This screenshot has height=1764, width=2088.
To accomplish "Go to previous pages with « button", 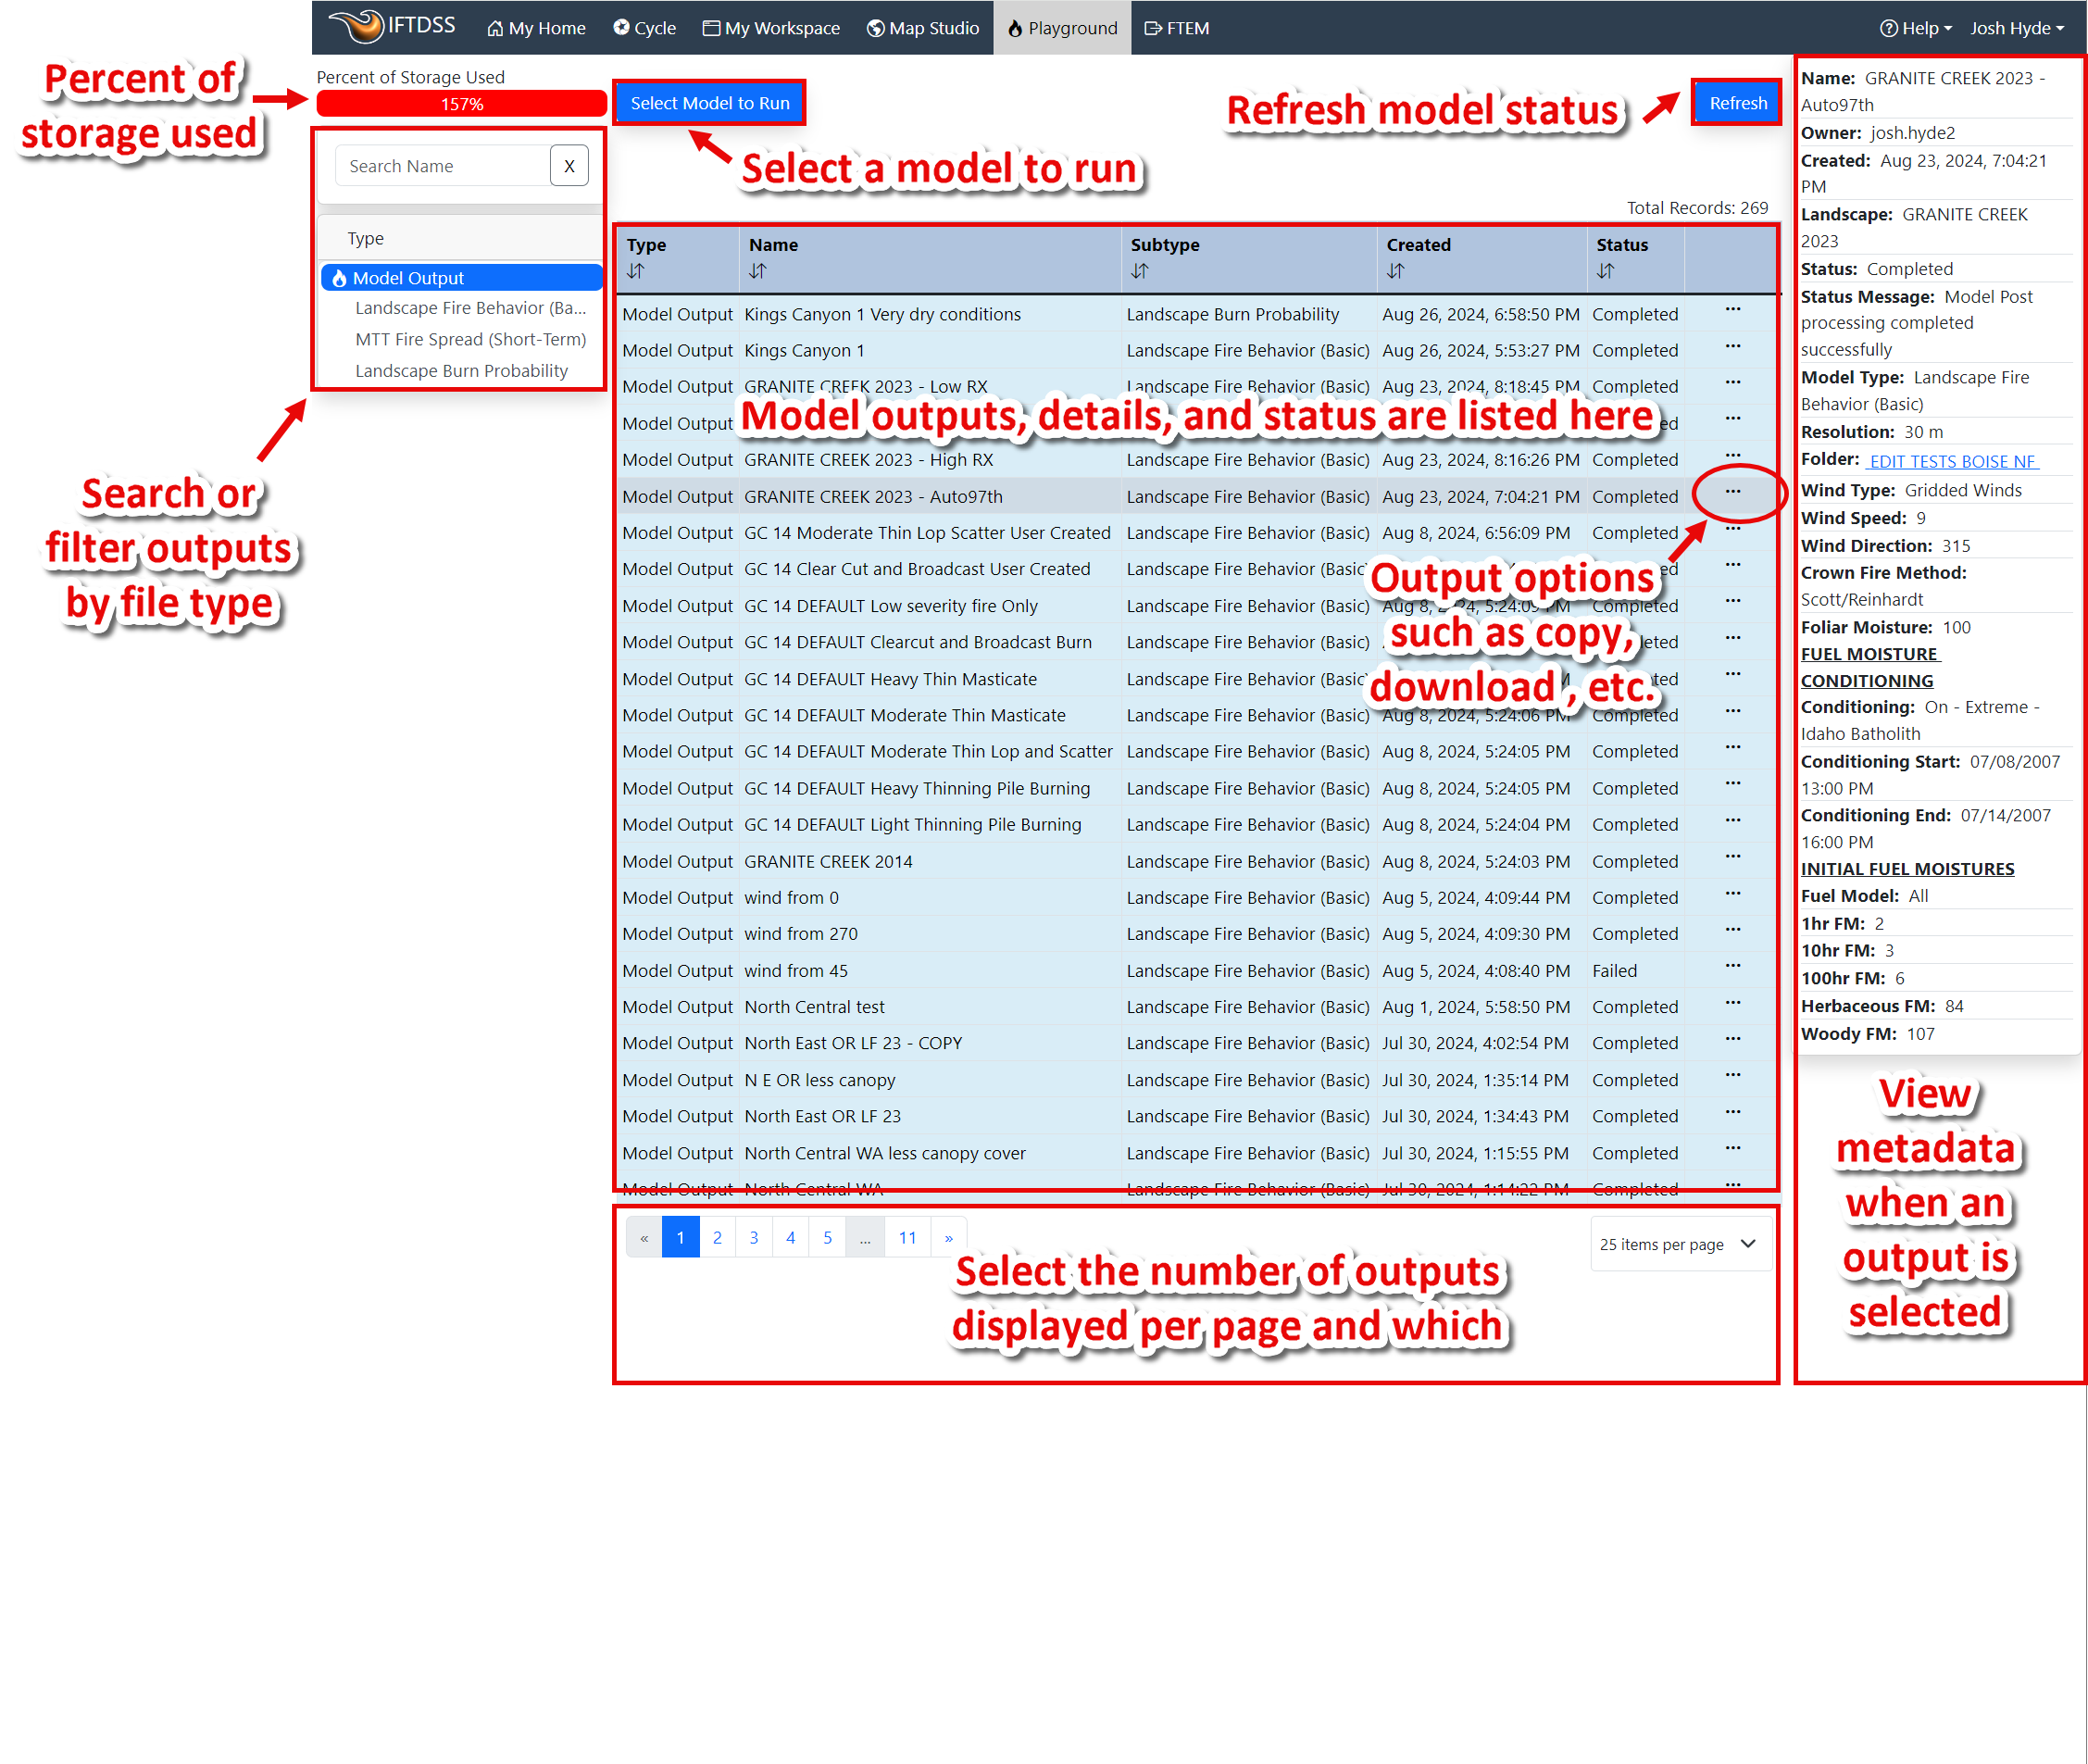I will (x=644, y=1238).
